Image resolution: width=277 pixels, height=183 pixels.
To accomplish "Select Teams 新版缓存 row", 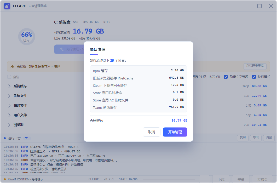I will pyautogui.click(x=138, y=107).
